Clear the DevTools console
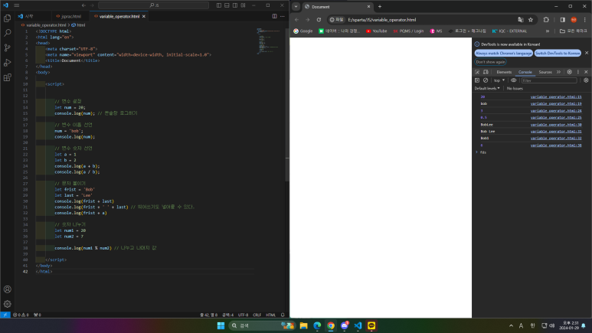 pyautogui.click(x=486, y=80)
